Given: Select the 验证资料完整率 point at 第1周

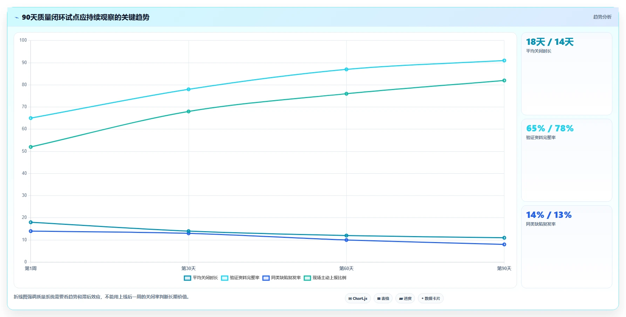Looking at the screenshot, I should pos(31,118).
